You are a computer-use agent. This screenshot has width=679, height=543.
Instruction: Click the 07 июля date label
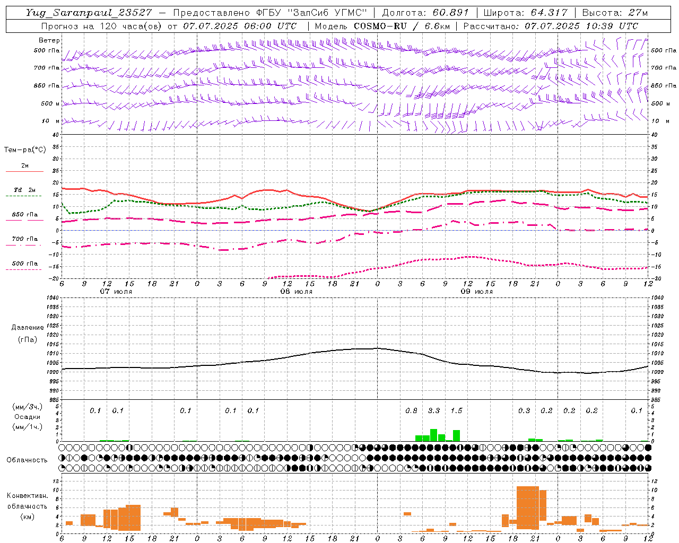coord(116,292)
